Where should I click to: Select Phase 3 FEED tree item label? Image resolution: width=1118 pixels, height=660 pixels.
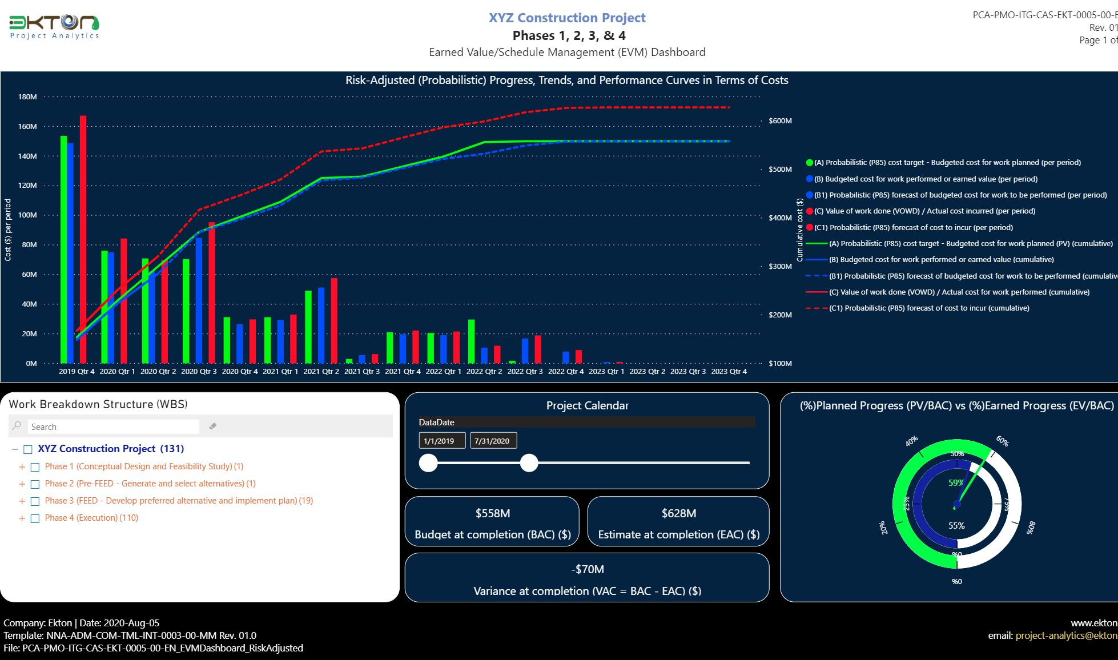click(x=179, y=501)
